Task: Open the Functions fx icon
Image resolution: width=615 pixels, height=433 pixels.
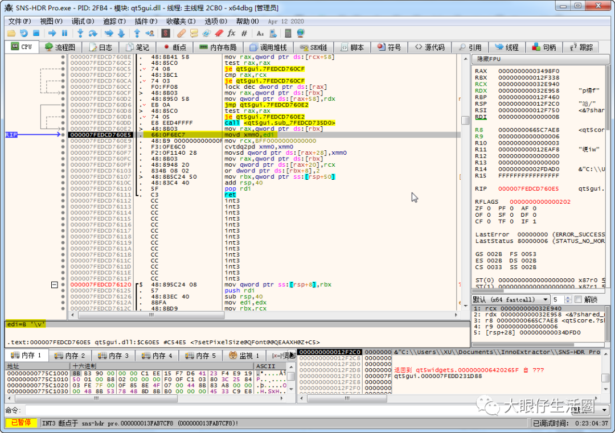Action: point(231,34)
